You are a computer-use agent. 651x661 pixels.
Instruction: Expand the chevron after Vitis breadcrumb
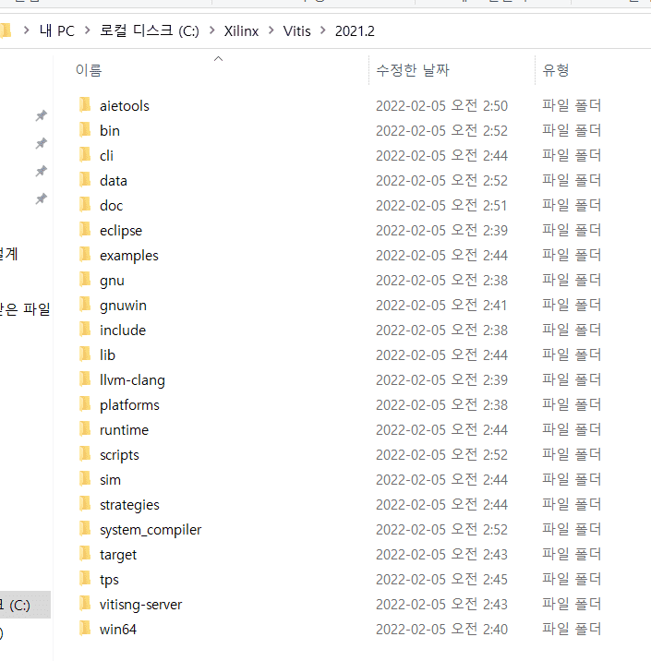tap(323, 30)
